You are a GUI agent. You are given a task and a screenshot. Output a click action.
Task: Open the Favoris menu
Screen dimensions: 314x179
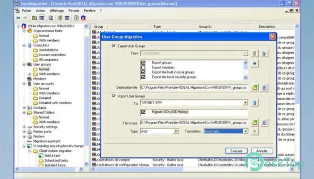(74, 11)
